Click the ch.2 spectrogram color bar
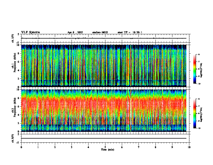This screenshot has width=213, height=165. pyautogui.click(x=194, y=114)
